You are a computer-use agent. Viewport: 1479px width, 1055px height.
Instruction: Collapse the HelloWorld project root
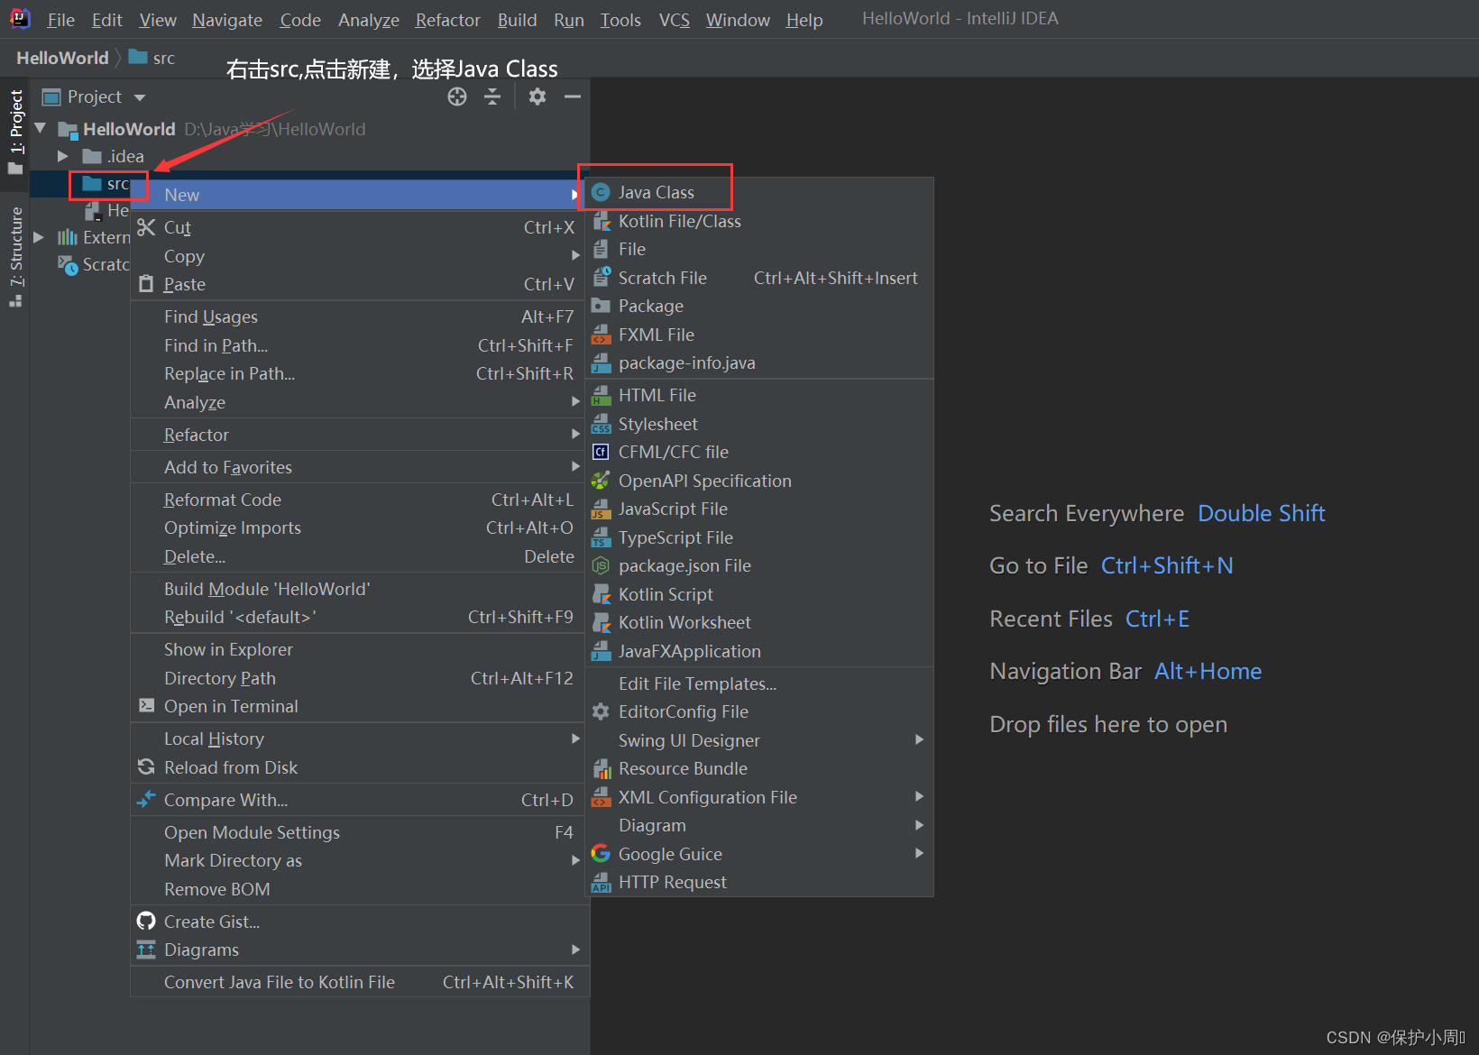pyautogui.click(x=40, y=129)
